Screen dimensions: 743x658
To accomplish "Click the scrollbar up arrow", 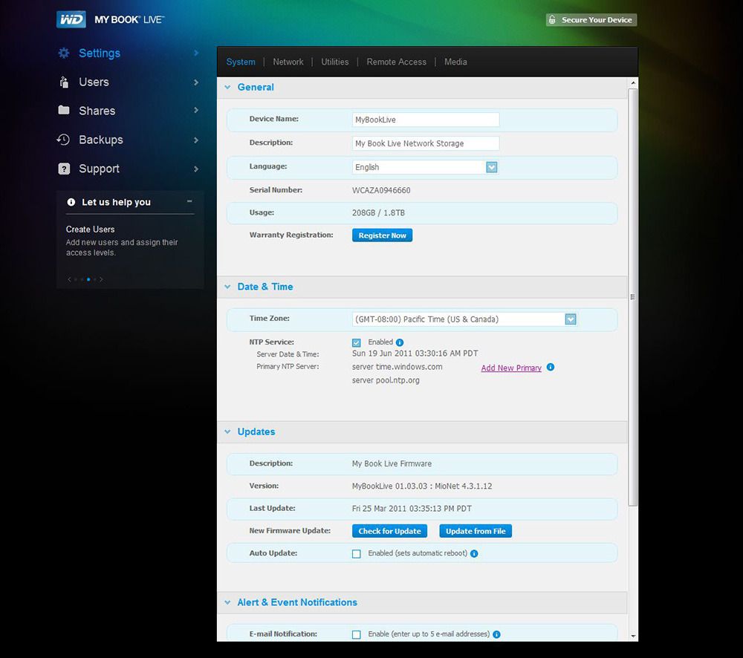I will tap(633, 83).
